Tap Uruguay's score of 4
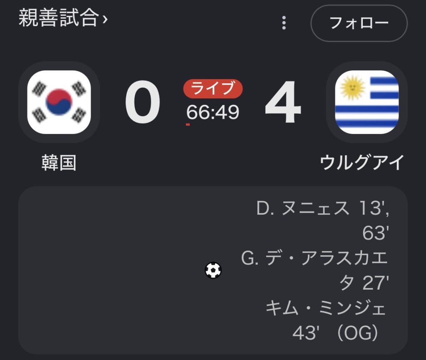The image size is (426, 360). click(x=283, y=102)
